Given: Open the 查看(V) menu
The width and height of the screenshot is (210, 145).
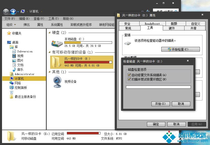Looking at the screenshot, I should coord(39,19).
